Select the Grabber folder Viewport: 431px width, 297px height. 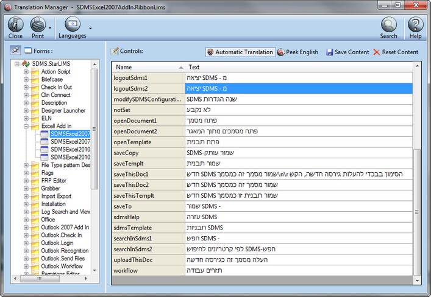click(51, 188)
